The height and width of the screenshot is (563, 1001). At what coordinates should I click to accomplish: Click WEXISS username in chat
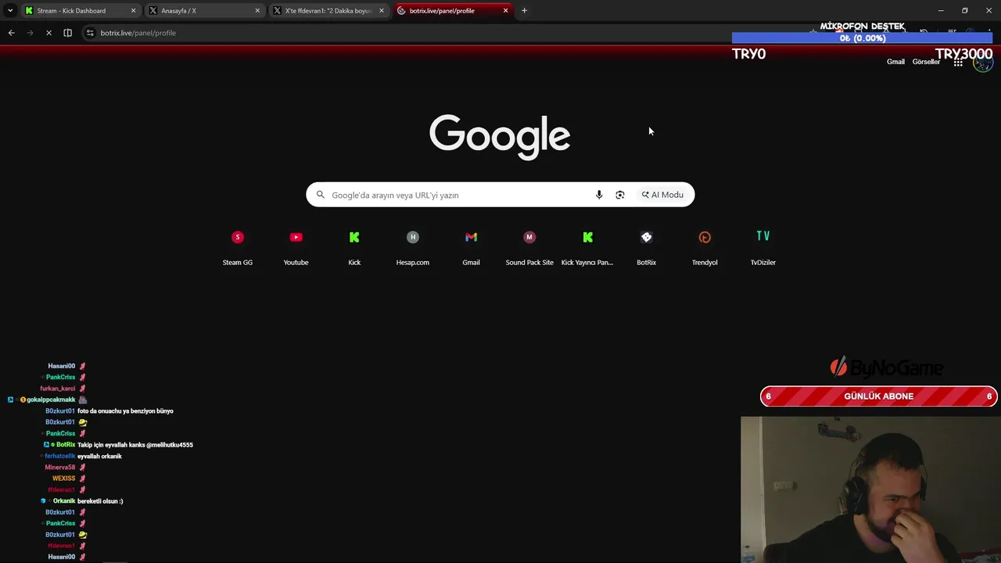pos(64,479)
